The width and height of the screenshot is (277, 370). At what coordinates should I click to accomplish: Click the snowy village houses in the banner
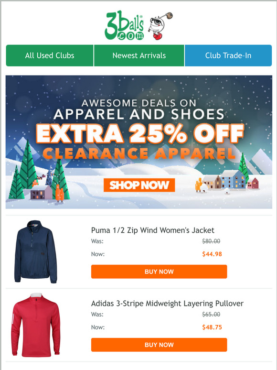(x=227, y=181)
